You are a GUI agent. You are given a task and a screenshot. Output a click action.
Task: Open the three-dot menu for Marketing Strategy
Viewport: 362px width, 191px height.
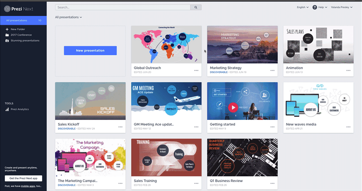point(272,70)
